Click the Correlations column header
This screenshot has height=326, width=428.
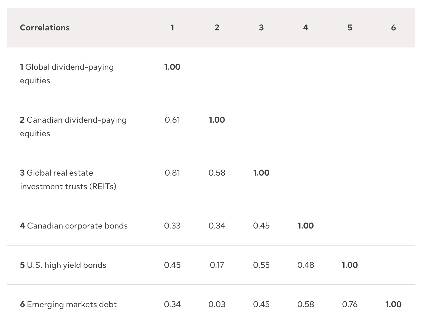[x=45, y=28]
